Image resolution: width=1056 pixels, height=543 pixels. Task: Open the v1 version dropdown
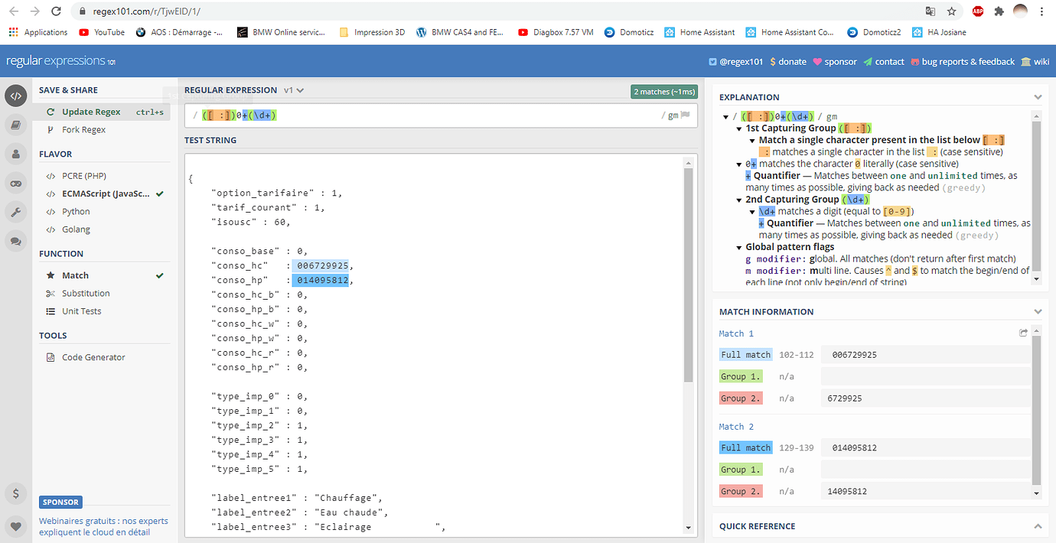click(x=293, y=89)
